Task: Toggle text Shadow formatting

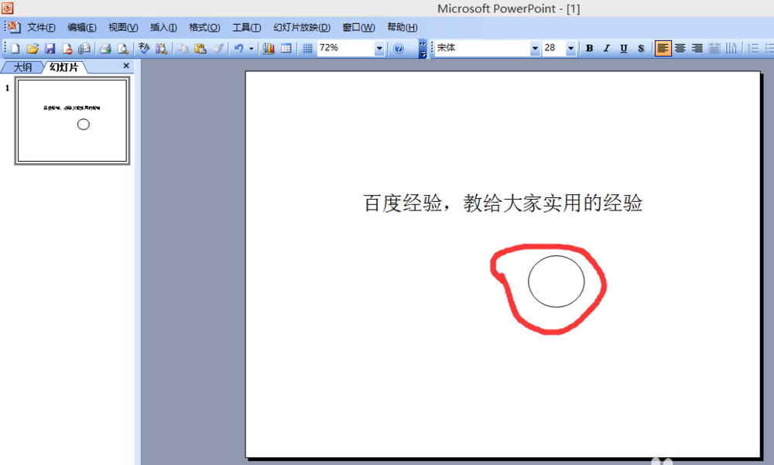Action: click(641, 49)
